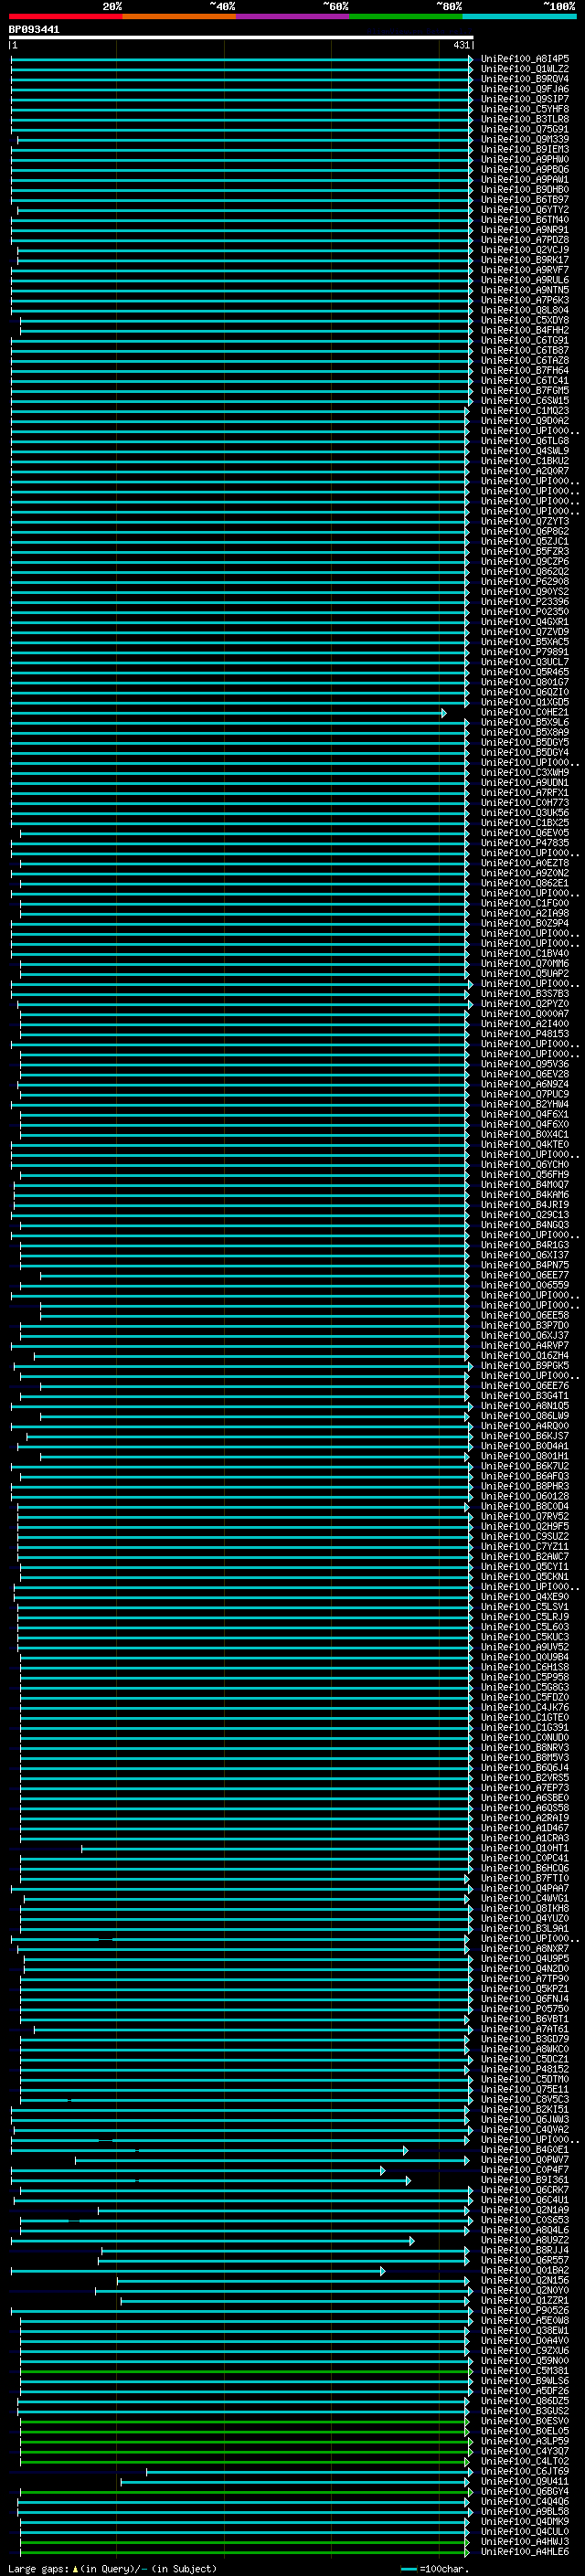Select label UniRef100_A3LP59
Viewport: 585px width, 2576px height.
[524, 2442]
